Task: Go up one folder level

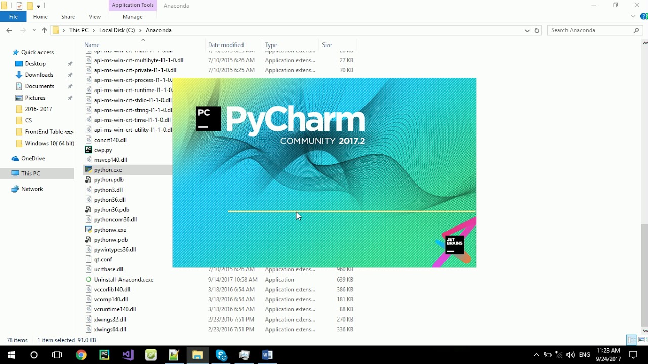Action: pyautogui.click(x=44, y=30)
